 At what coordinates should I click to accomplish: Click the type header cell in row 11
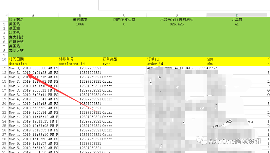pos(124,64)
